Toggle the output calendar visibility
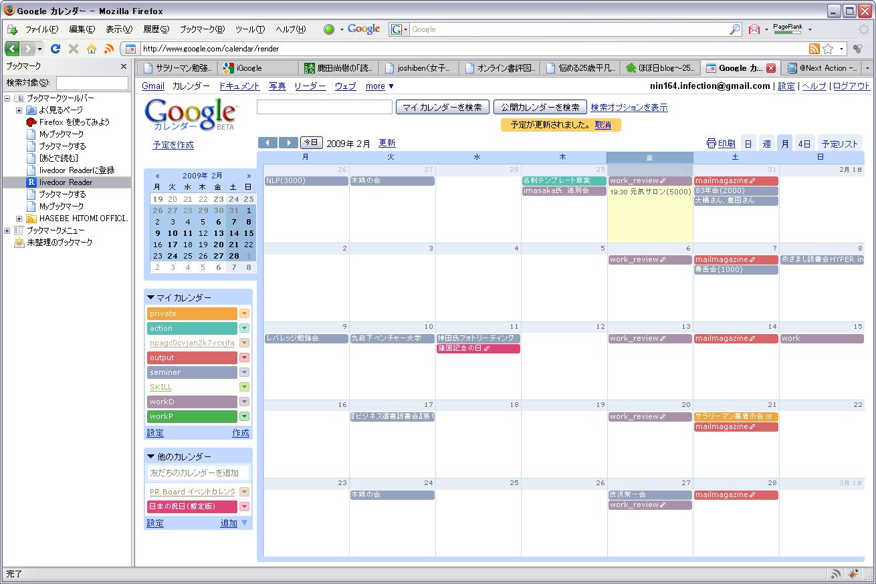Image resolution: width=876 pixels, height=584 pixels. [192, 357]
